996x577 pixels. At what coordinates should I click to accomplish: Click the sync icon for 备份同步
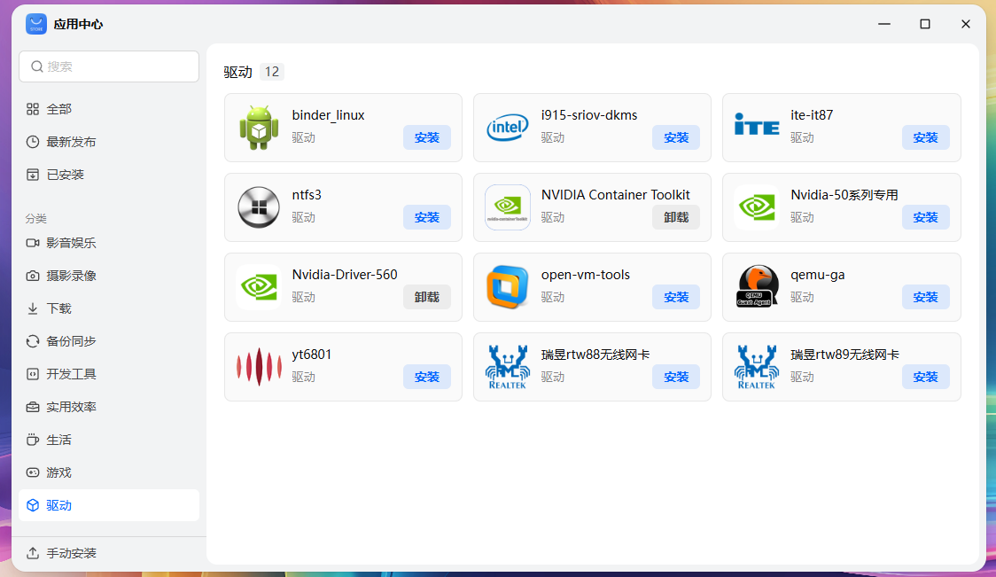click(x=33, y=341)
